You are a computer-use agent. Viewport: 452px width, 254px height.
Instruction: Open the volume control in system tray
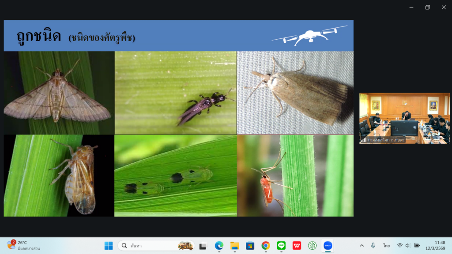click(x=407, y=246)
